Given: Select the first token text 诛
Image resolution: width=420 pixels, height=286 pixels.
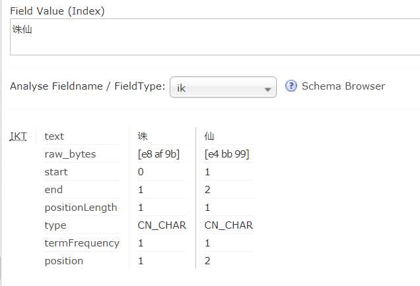Looking at the screenshot, I should point(143,136).
